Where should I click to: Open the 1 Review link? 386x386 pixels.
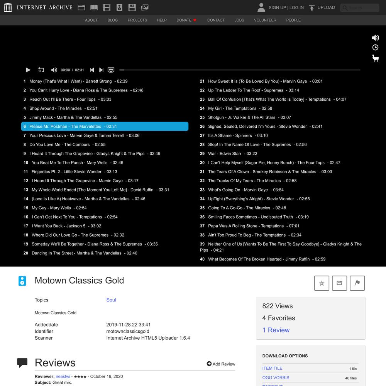[x=276, y=330]
